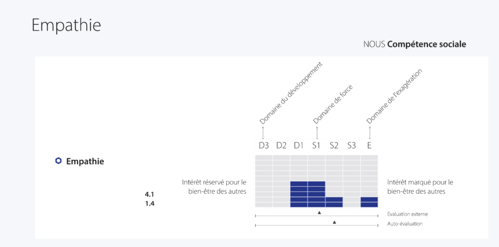499x247 pixels.
Task: Select the S2 column label
Action: coord(334,145)
